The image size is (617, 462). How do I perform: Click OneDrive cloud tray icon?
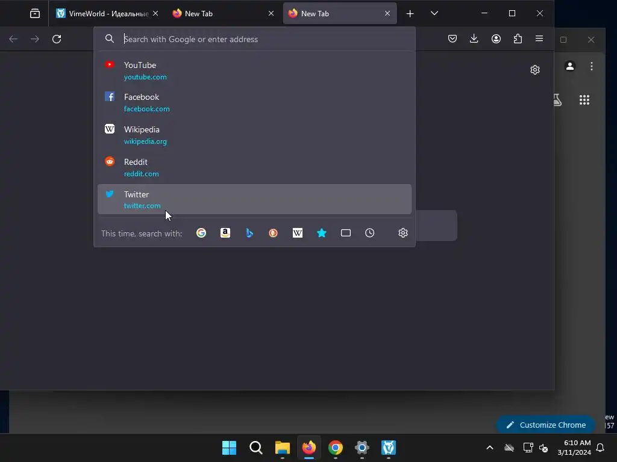[509, 448]
